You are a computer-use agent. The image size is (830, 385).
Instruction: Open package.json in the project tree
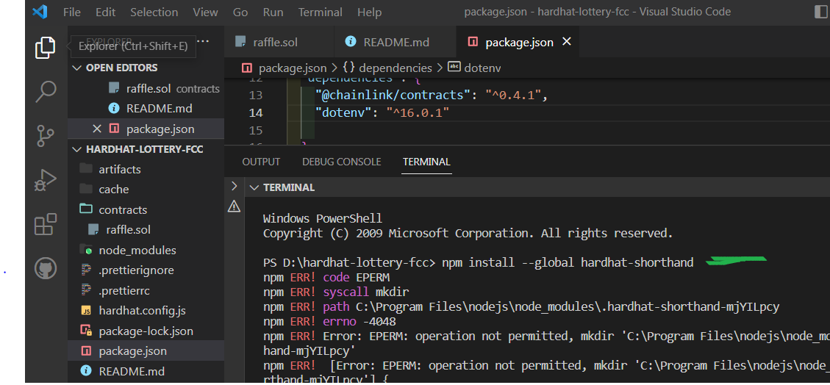[146, 350]
